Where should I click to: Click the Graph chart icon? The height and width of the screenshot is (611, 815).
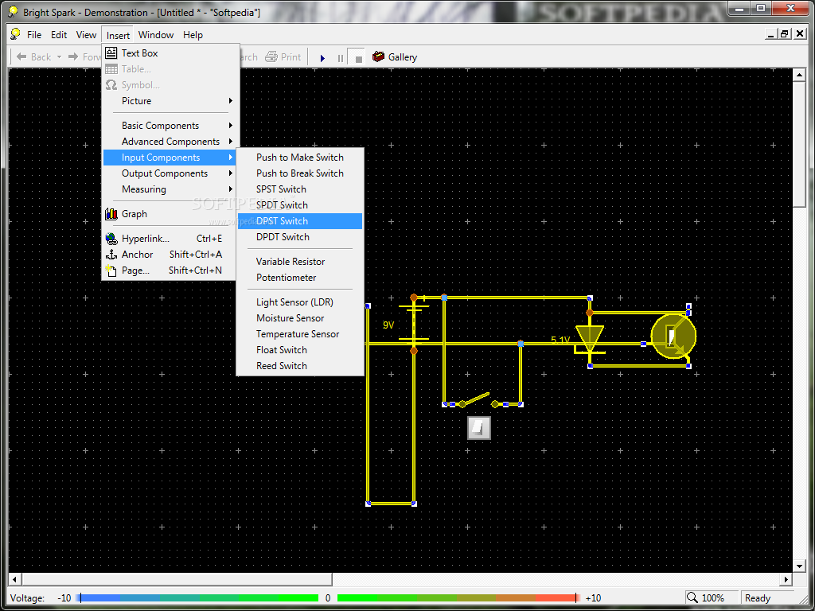click(111, 213)
